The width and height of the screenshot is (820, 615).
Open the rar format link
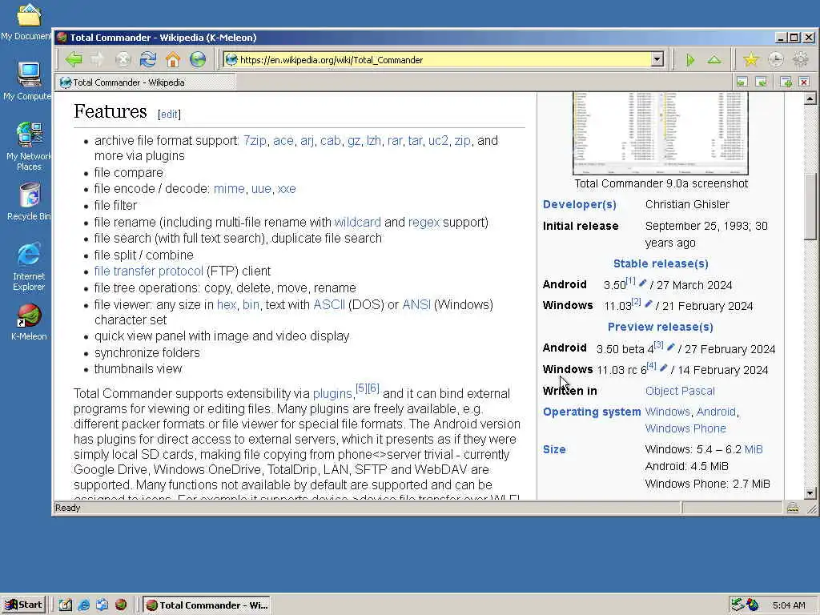tap(395, 141)
